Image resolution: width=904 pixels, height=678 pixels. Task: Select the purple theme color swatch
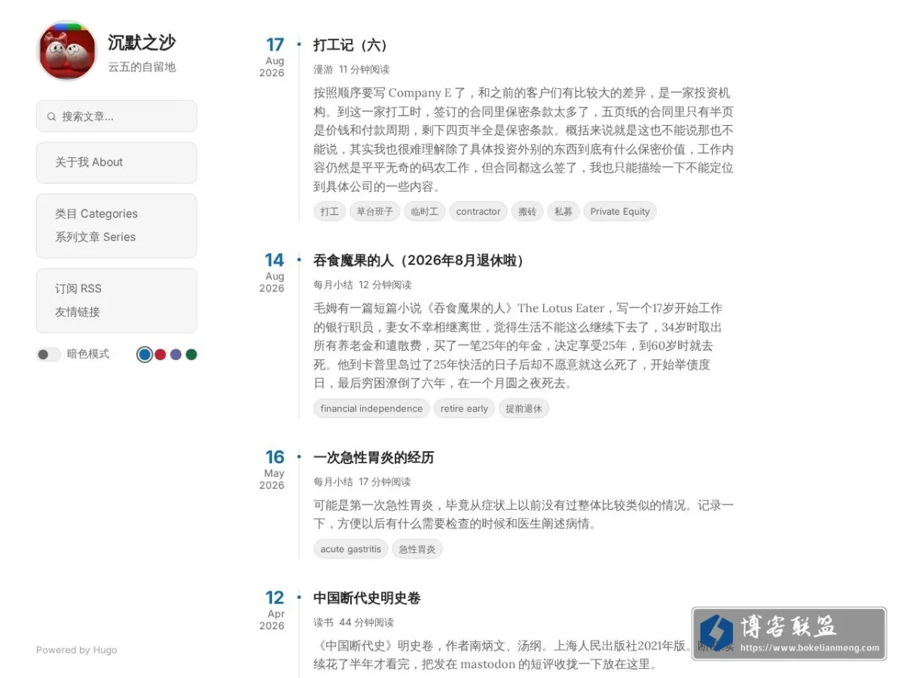click(176, 354)
